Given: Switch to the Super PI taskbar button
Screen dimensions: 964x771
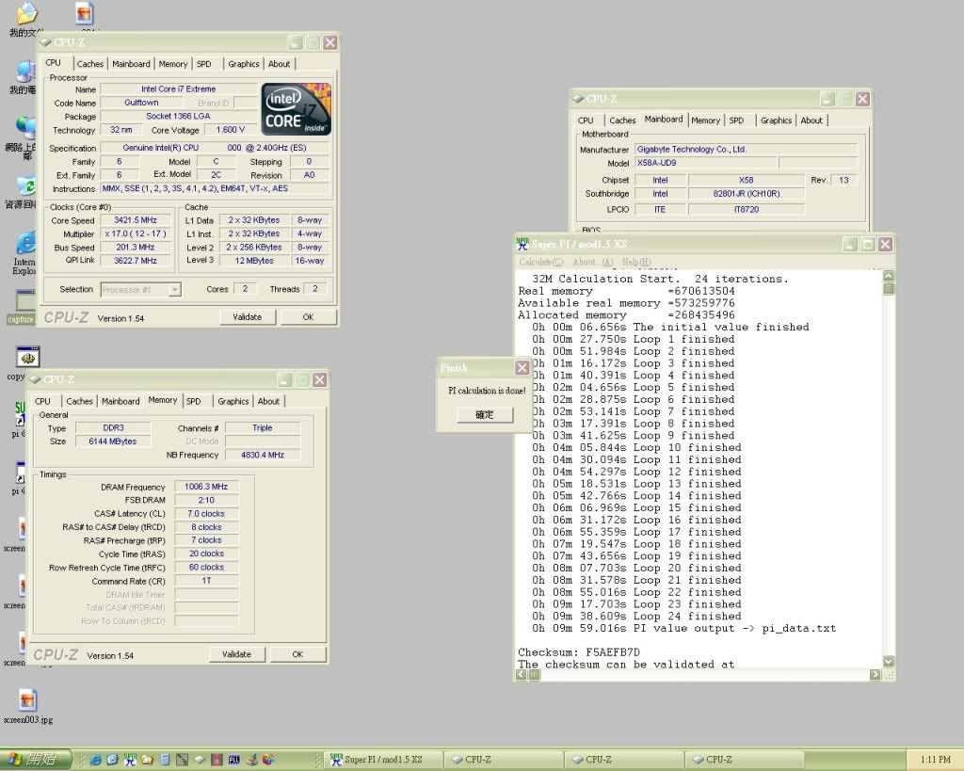Looking at the screenshot, I should [x=382, y=760].
